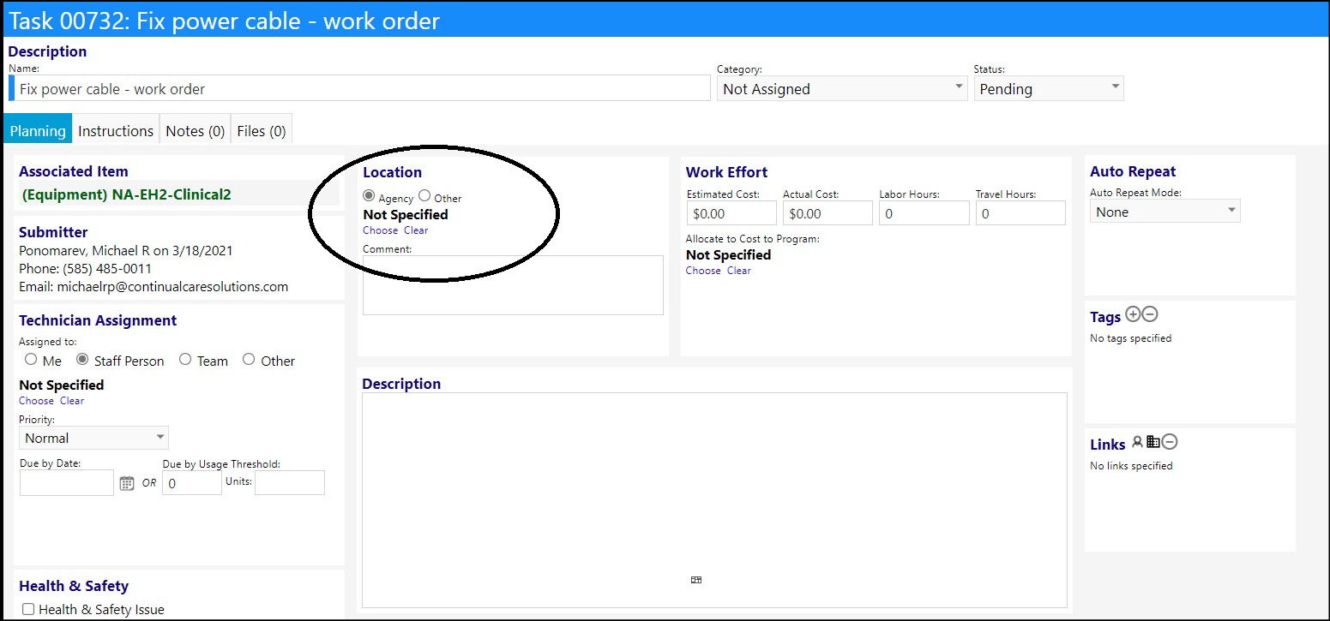Screen dimensions: 1330x621
Task: Open the associated equipment NA-EH2-Clinical2
Action: [125, 194]
